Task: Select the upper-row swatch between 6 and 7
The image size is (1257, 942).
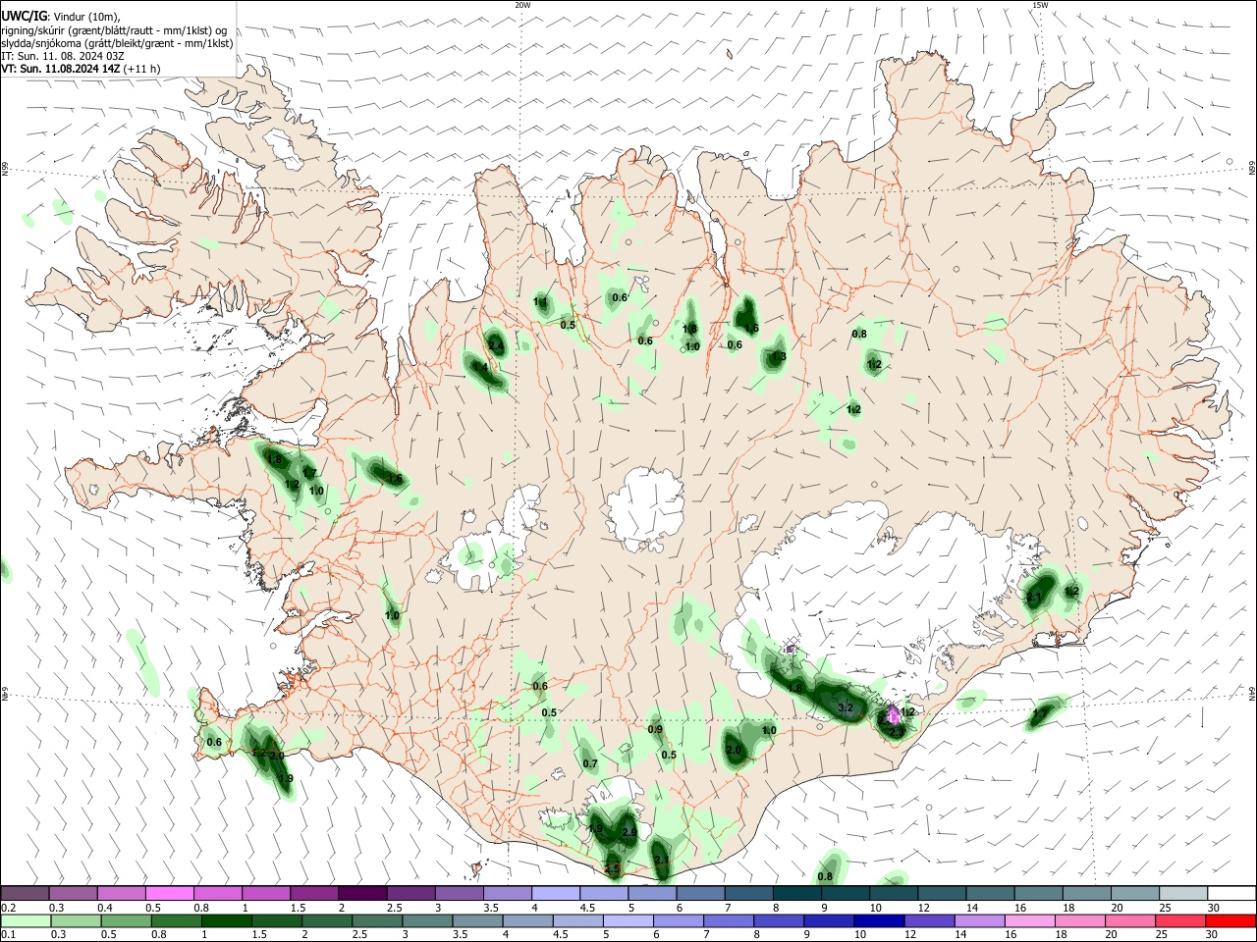Action: (699, 893)
